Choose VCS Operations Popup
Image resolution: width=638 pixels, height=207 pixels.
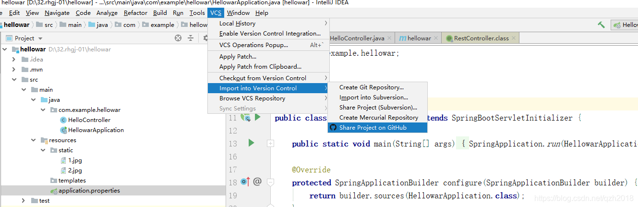(269, 45)
